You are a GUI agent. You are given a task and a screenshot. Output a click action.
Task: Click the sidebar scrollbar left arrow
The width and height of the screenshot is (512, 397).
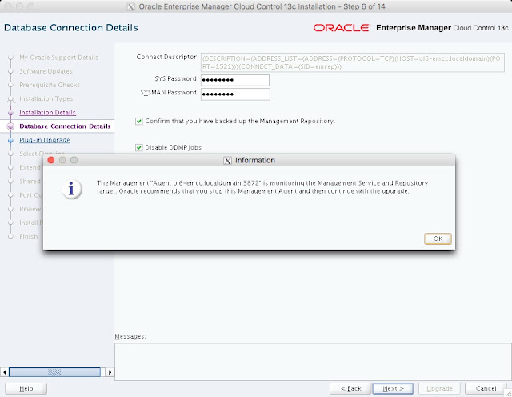pyautogui.click(x=5, y=372)
